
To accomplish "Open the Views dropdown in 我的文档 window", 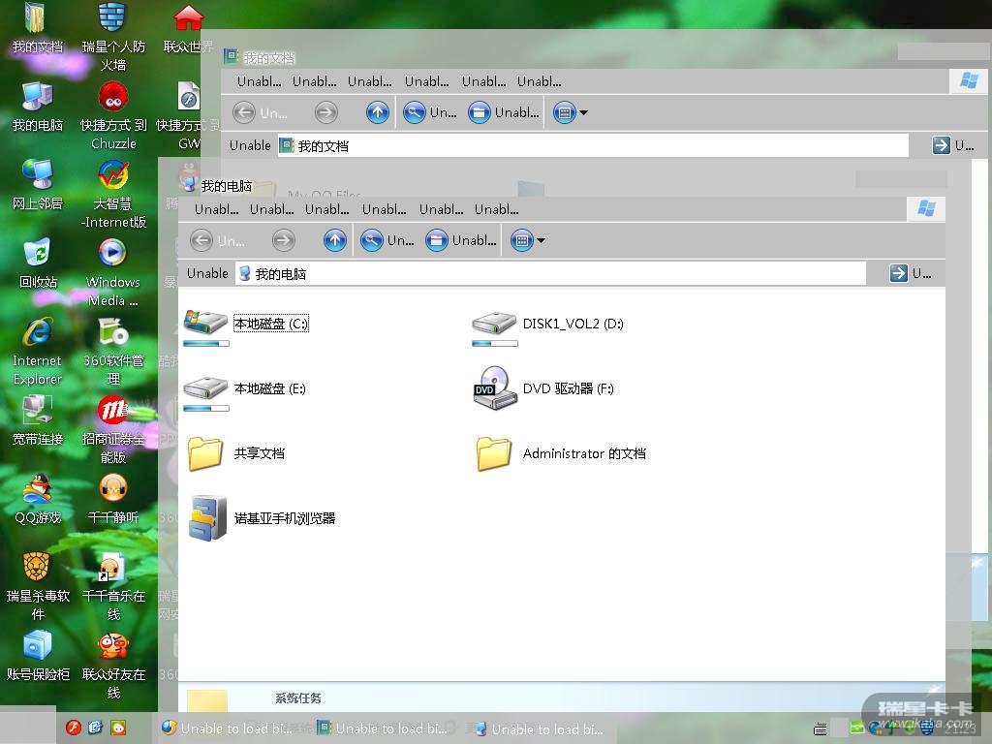I will tap(571, 112).
